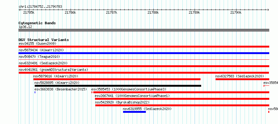Click the right arrowhead of the ruler
The width and height of the screenshot is (278, 124).
[268, 10]
